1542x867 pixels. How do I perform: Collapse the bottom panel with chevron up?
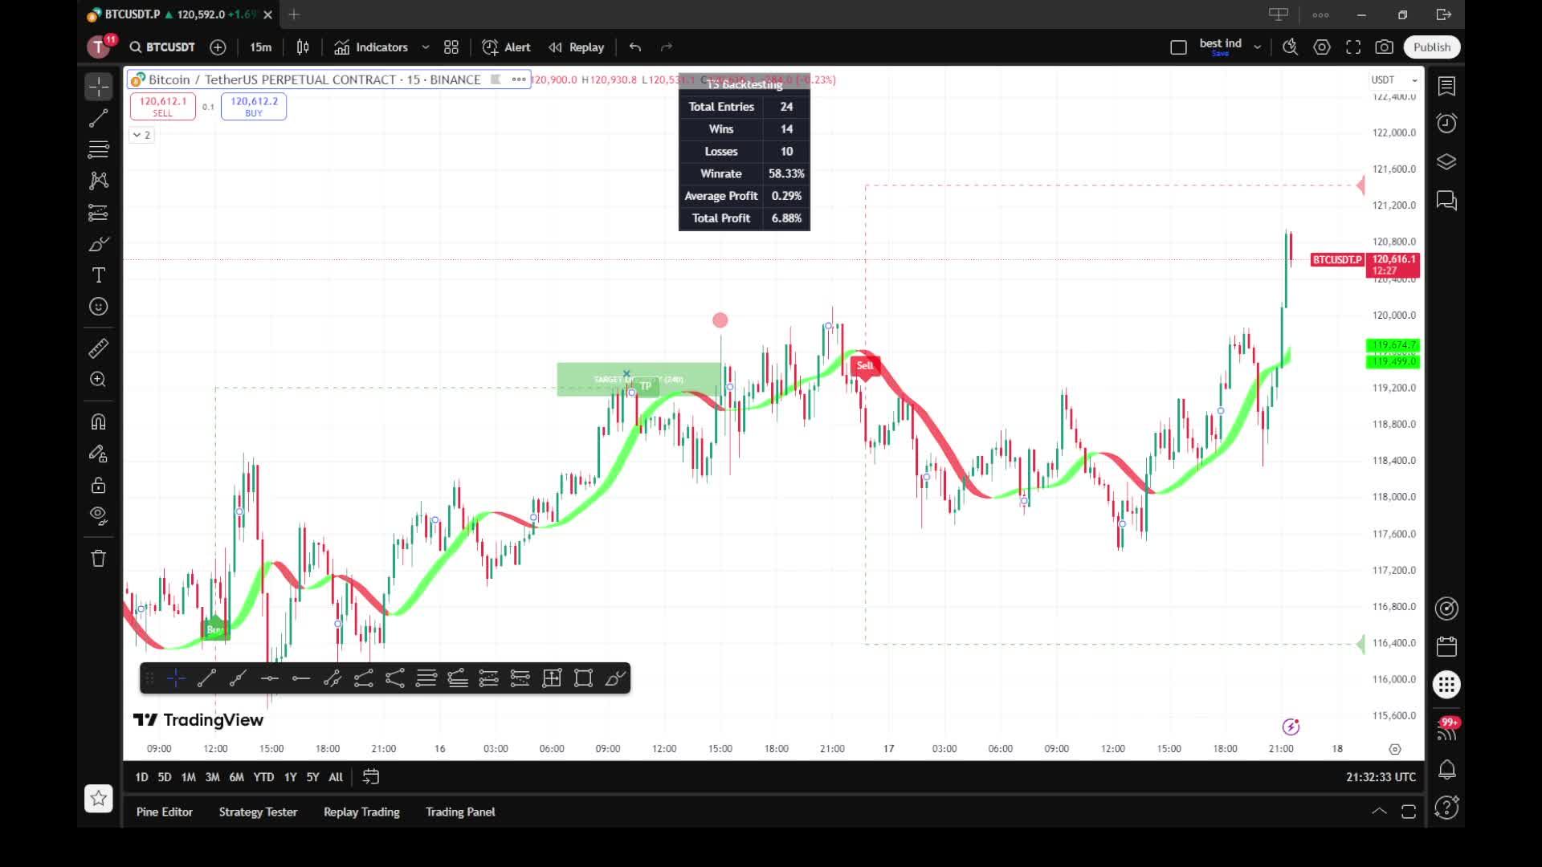[1379, 812]
